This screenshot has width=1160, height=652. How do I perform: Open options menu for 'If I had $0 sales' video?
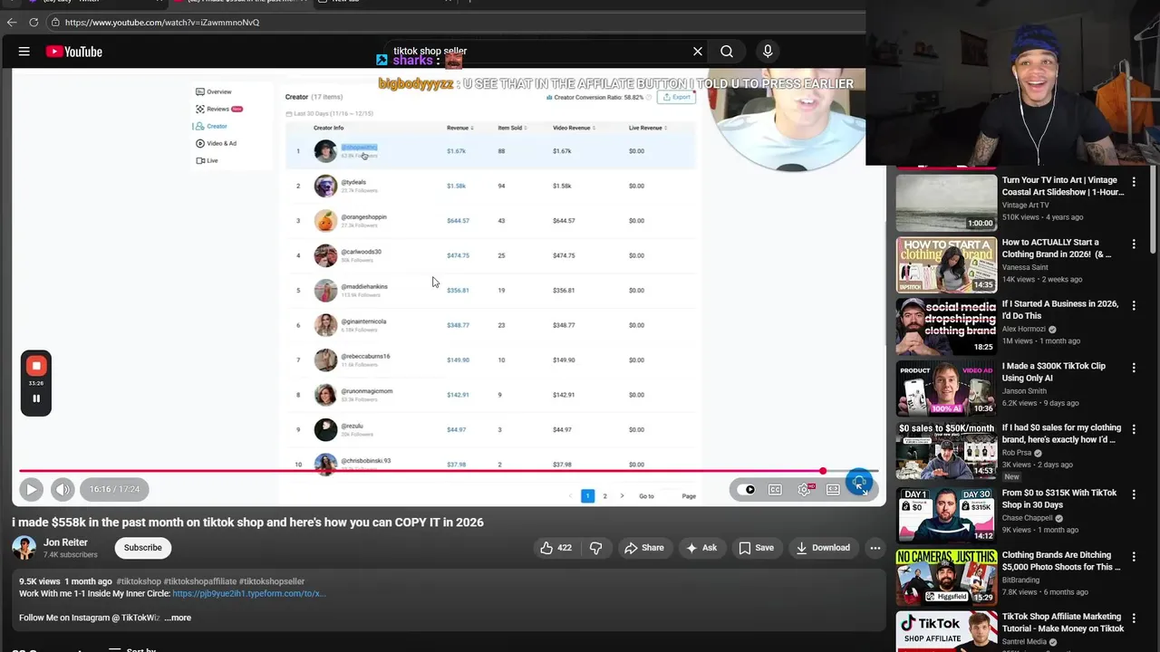point(1134,429)
